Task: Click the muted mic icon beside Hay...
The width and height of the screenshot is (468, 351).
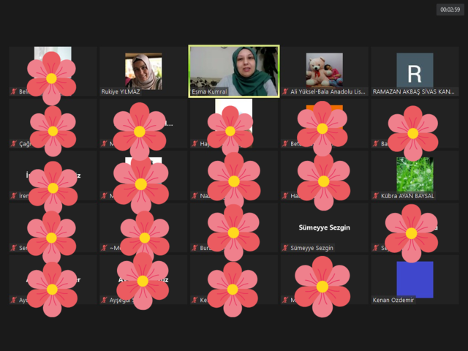Action: click(x=195, y=143)
